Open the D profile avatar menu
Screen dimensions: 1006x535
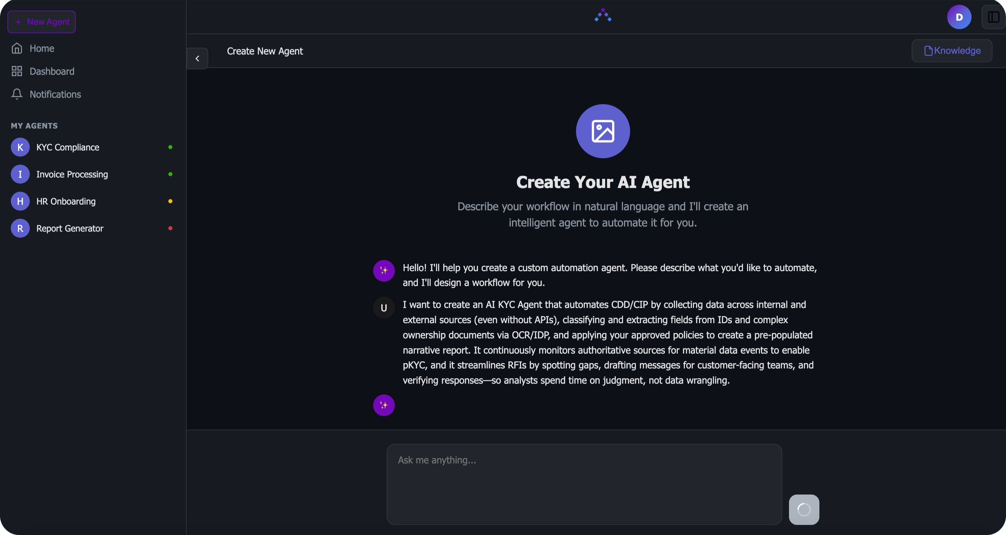[960, 17]
